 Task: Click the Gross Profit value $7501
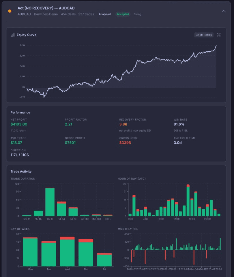tap(70, 143)
